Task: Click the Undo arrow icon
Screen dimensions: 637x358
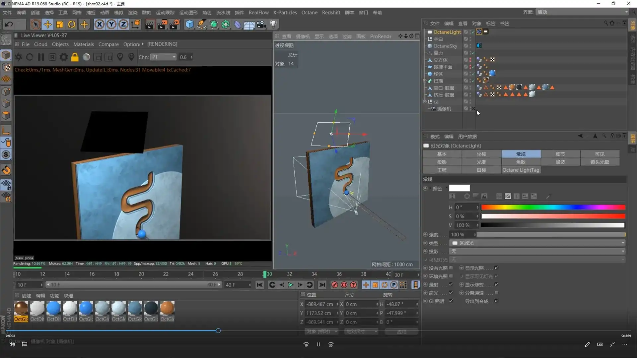Action: click(x=9, y=24)
